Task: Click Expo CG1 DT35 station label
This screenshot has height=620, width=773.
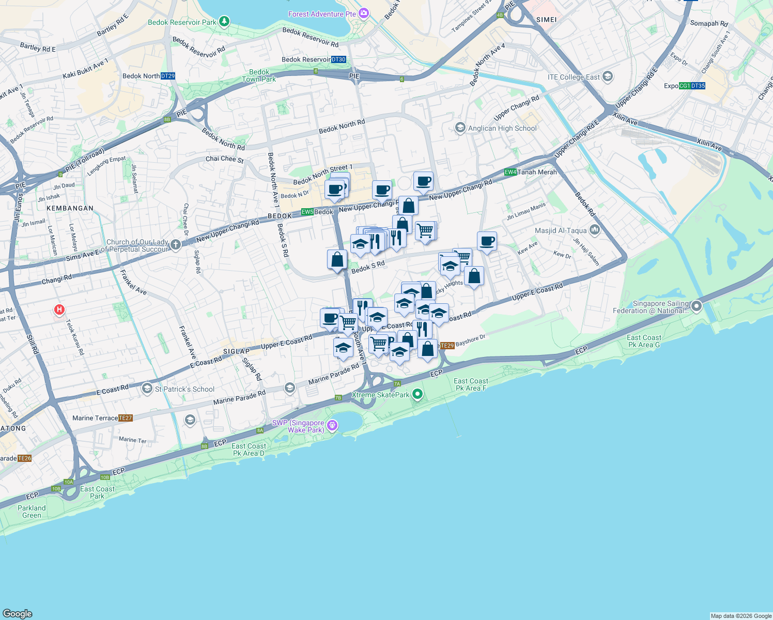Action: coord(685,86)
